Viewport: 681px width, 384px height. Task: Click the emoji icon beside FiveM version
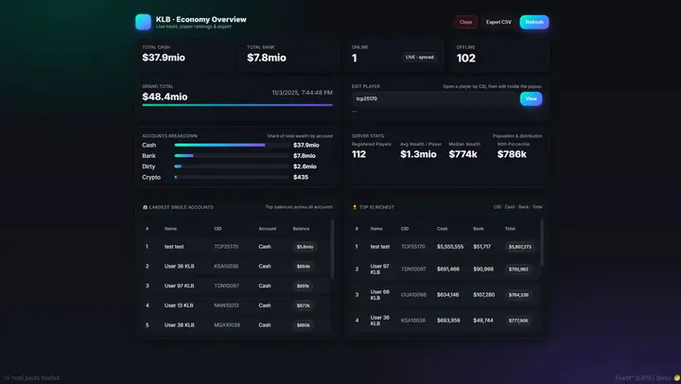pyautogui.click(x=676, y=378)
